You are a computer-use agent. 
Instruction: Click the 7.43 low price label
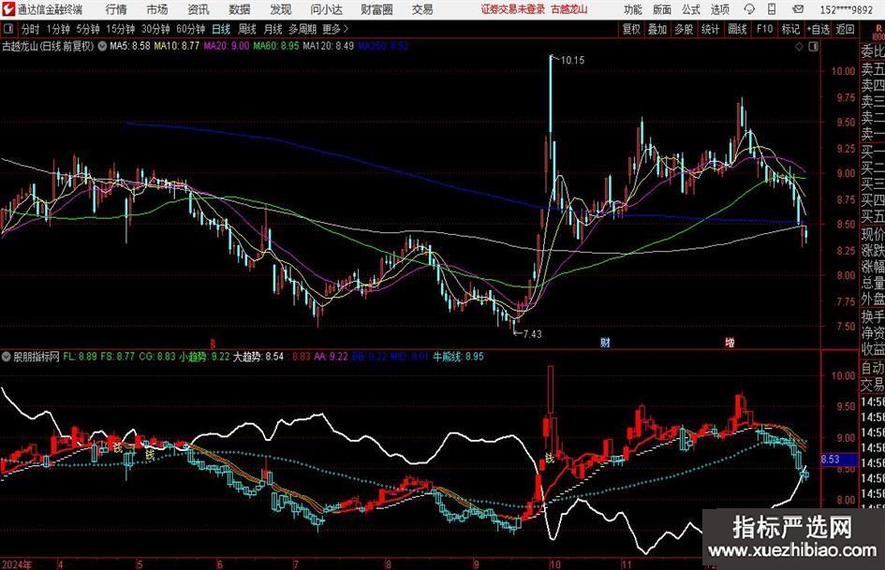click(532, 334)
